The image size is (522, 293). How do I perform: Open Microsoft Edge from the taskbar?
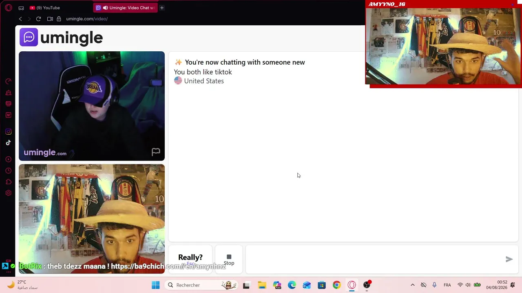tap(292, 285)
